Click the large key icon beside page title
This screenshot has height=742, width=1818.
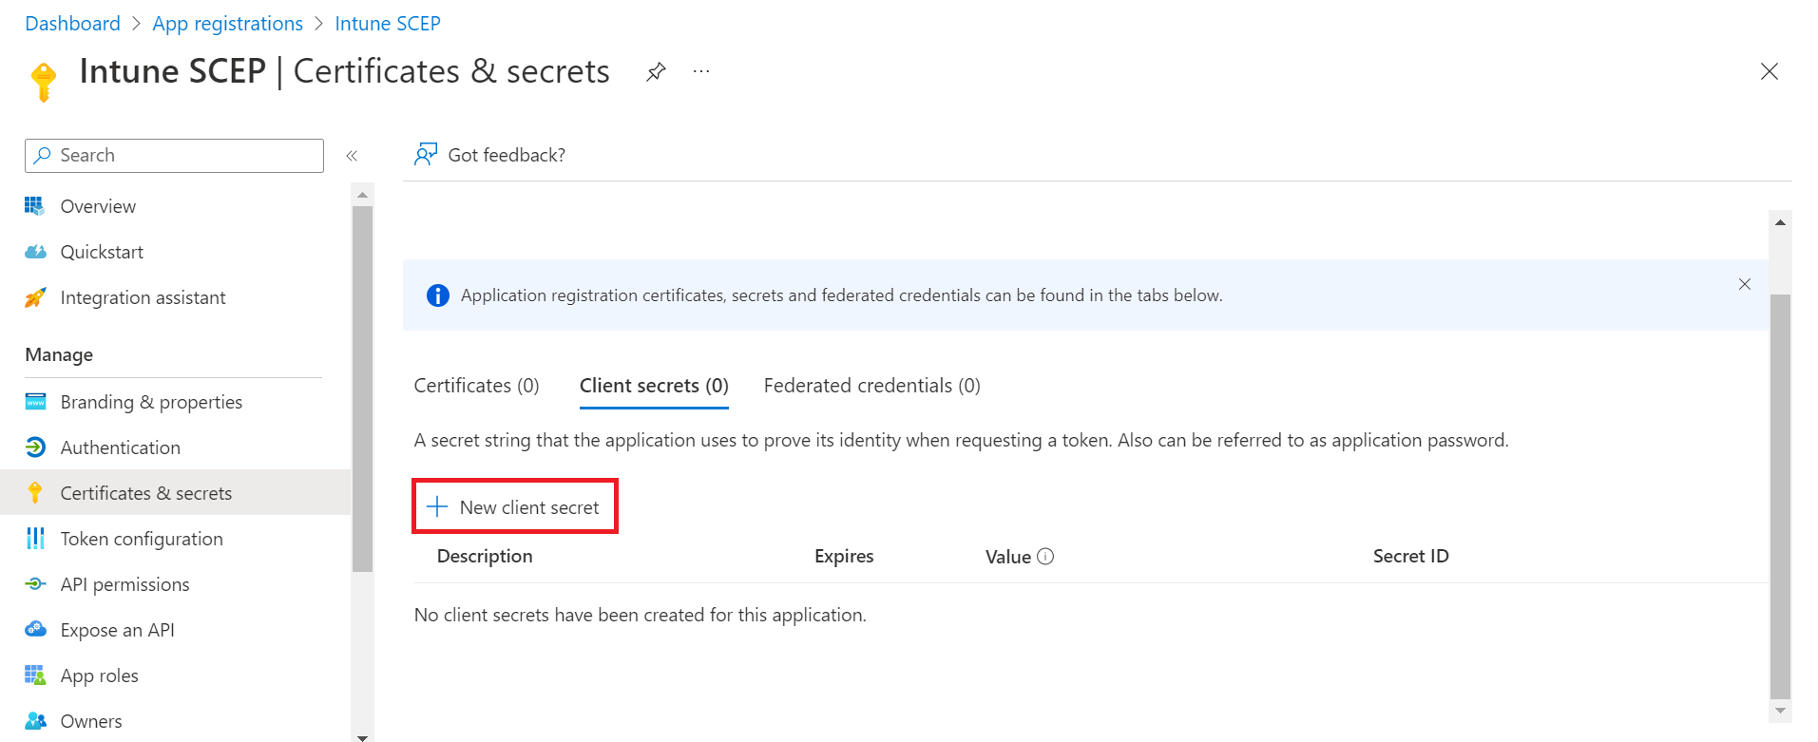point(44,82)
